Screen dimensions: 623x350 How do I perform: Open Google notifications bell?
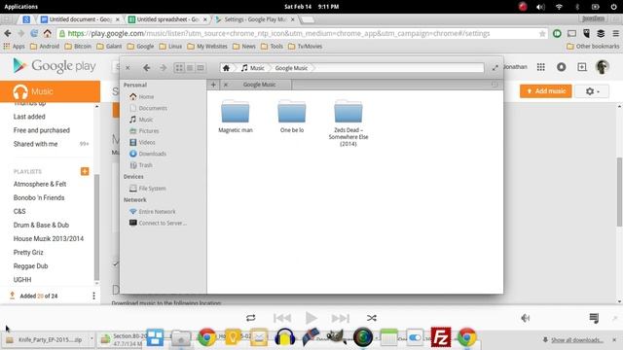tap(561, 67)
